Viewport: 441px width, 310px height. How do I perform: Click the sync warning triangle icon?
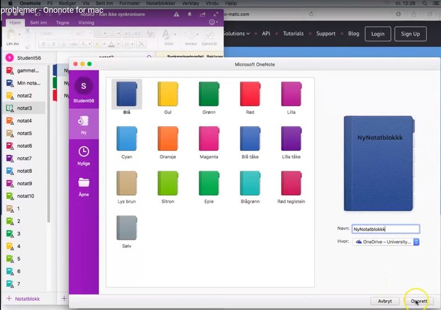pos(176,14)
